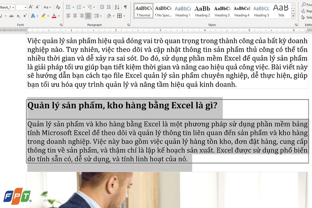Click the Find magnifier icon
Image resolution: width=312 pixels, height=208 pixels.
click(304, 4)
